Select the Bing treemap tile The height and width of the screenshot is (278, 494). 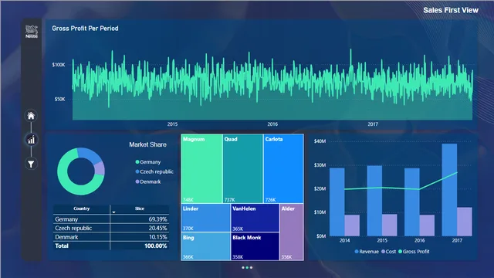pyautogui.click(x=206, y=246)
